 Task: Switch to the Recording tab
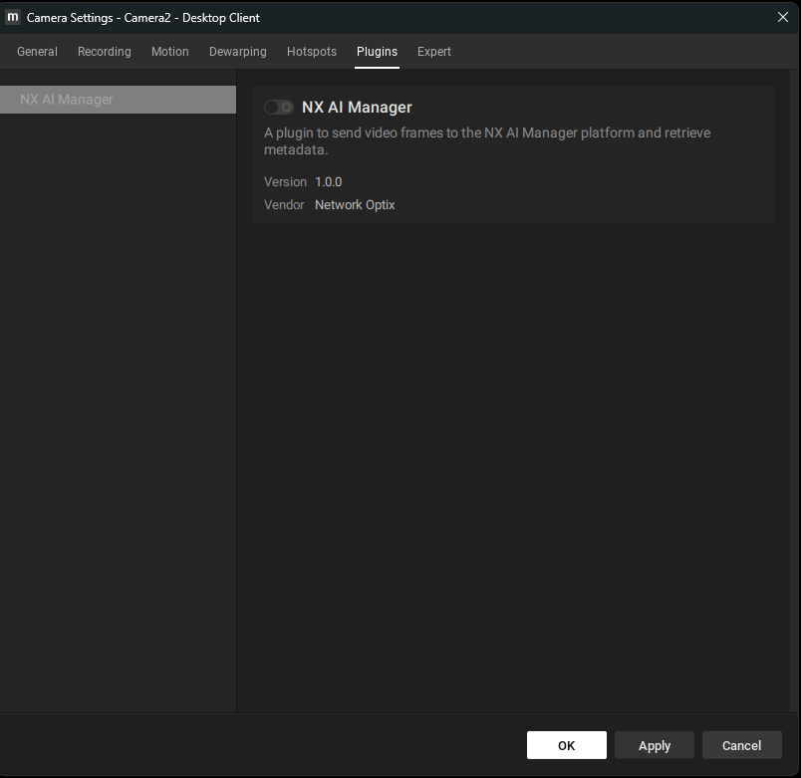pos(105,52)
